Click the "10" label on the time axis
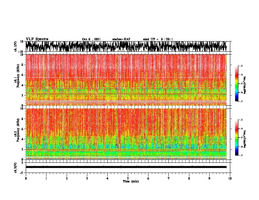Image resolution: width=259 pixels, height=200 pixels. 230,178
